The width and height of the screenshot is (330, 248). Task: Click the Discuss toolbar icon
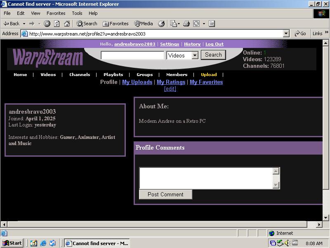click(212, 24)
